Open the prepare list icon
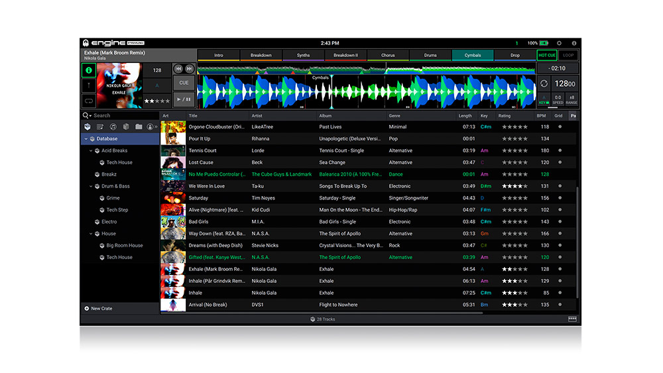663x373 pixels. (150, 127)
